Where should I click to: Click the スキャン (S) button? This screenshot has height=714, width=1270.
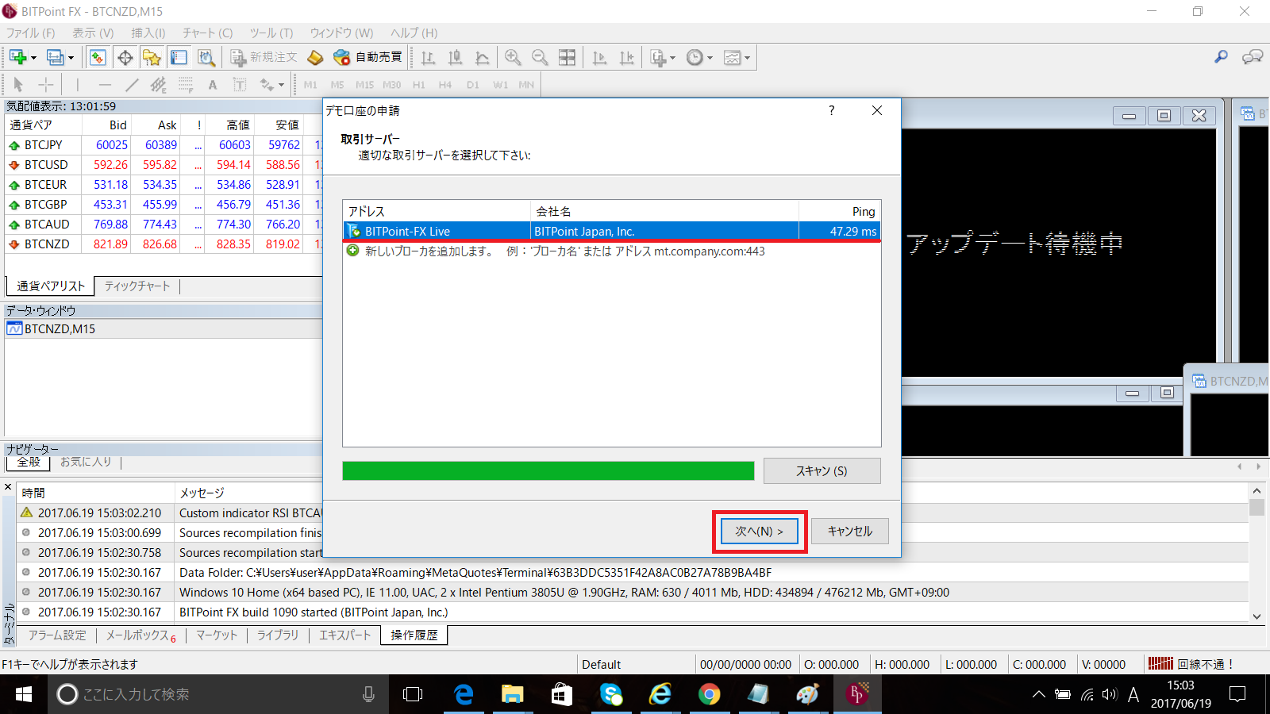(x=822, y=471)
